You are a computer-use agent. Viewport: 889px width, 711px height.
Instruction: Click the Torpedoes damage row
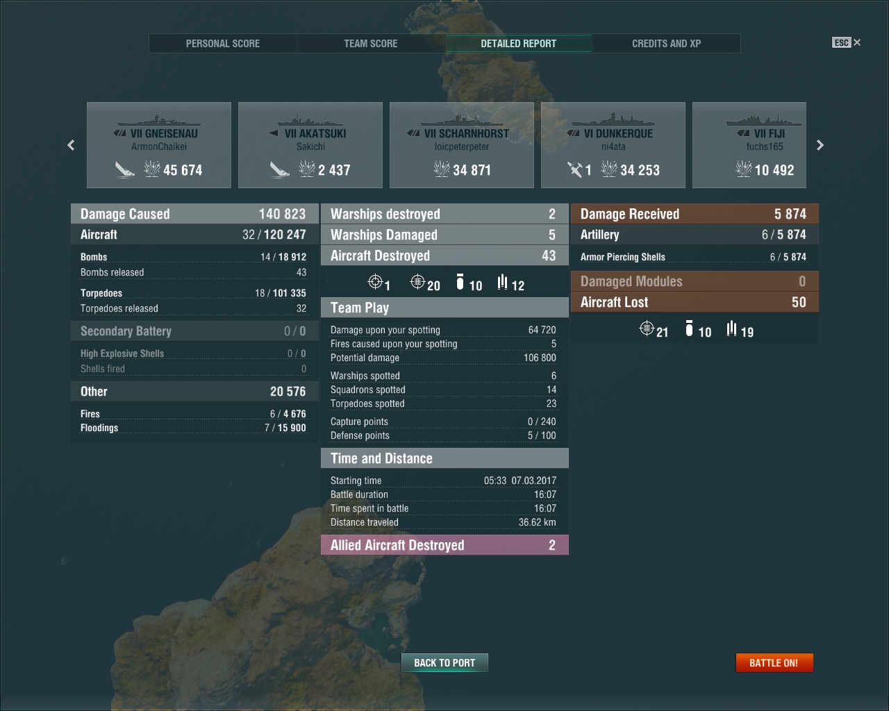pos(193,293)
